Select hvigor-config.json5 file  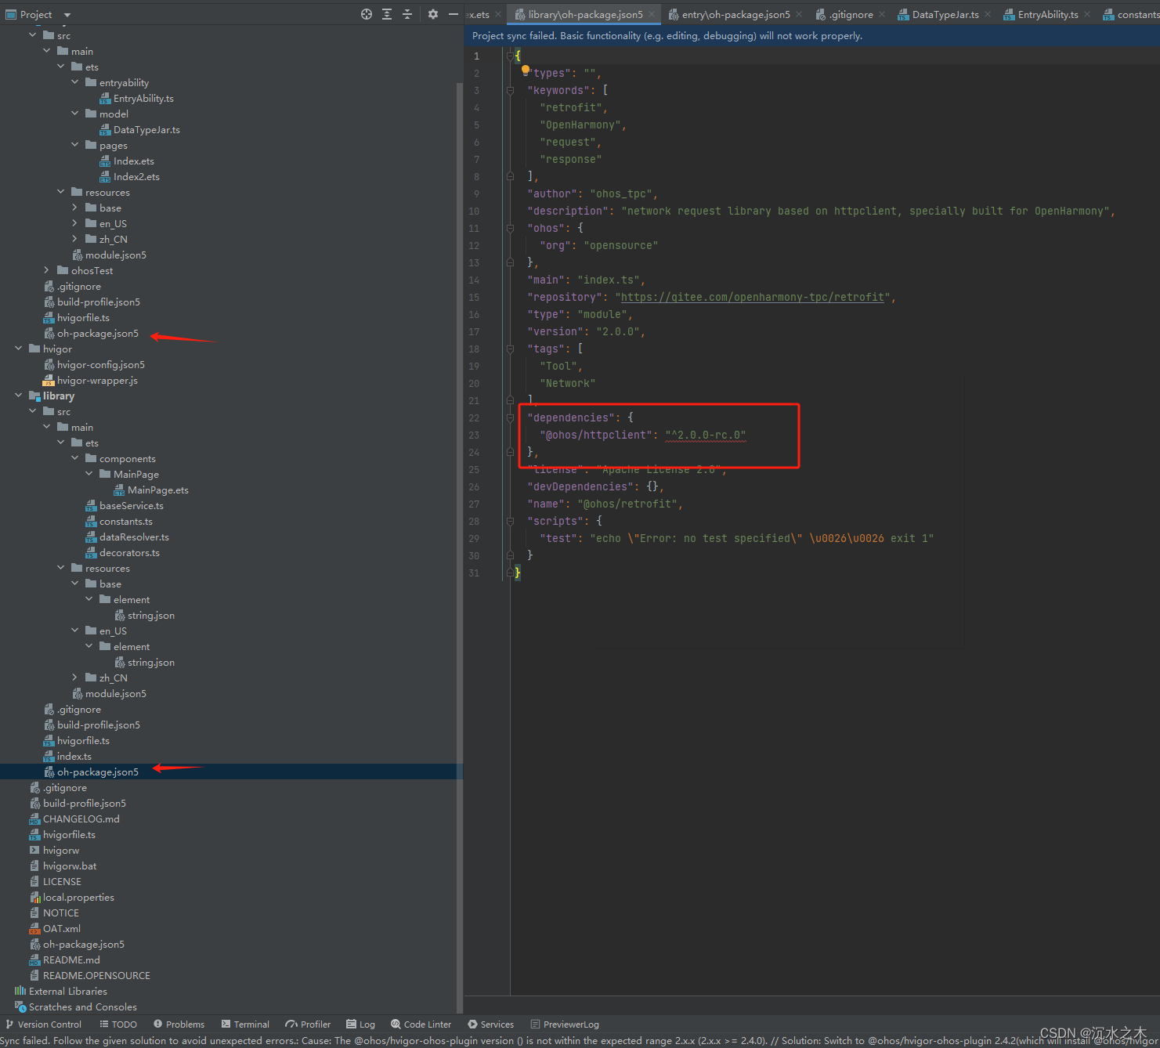click(100, 364)
